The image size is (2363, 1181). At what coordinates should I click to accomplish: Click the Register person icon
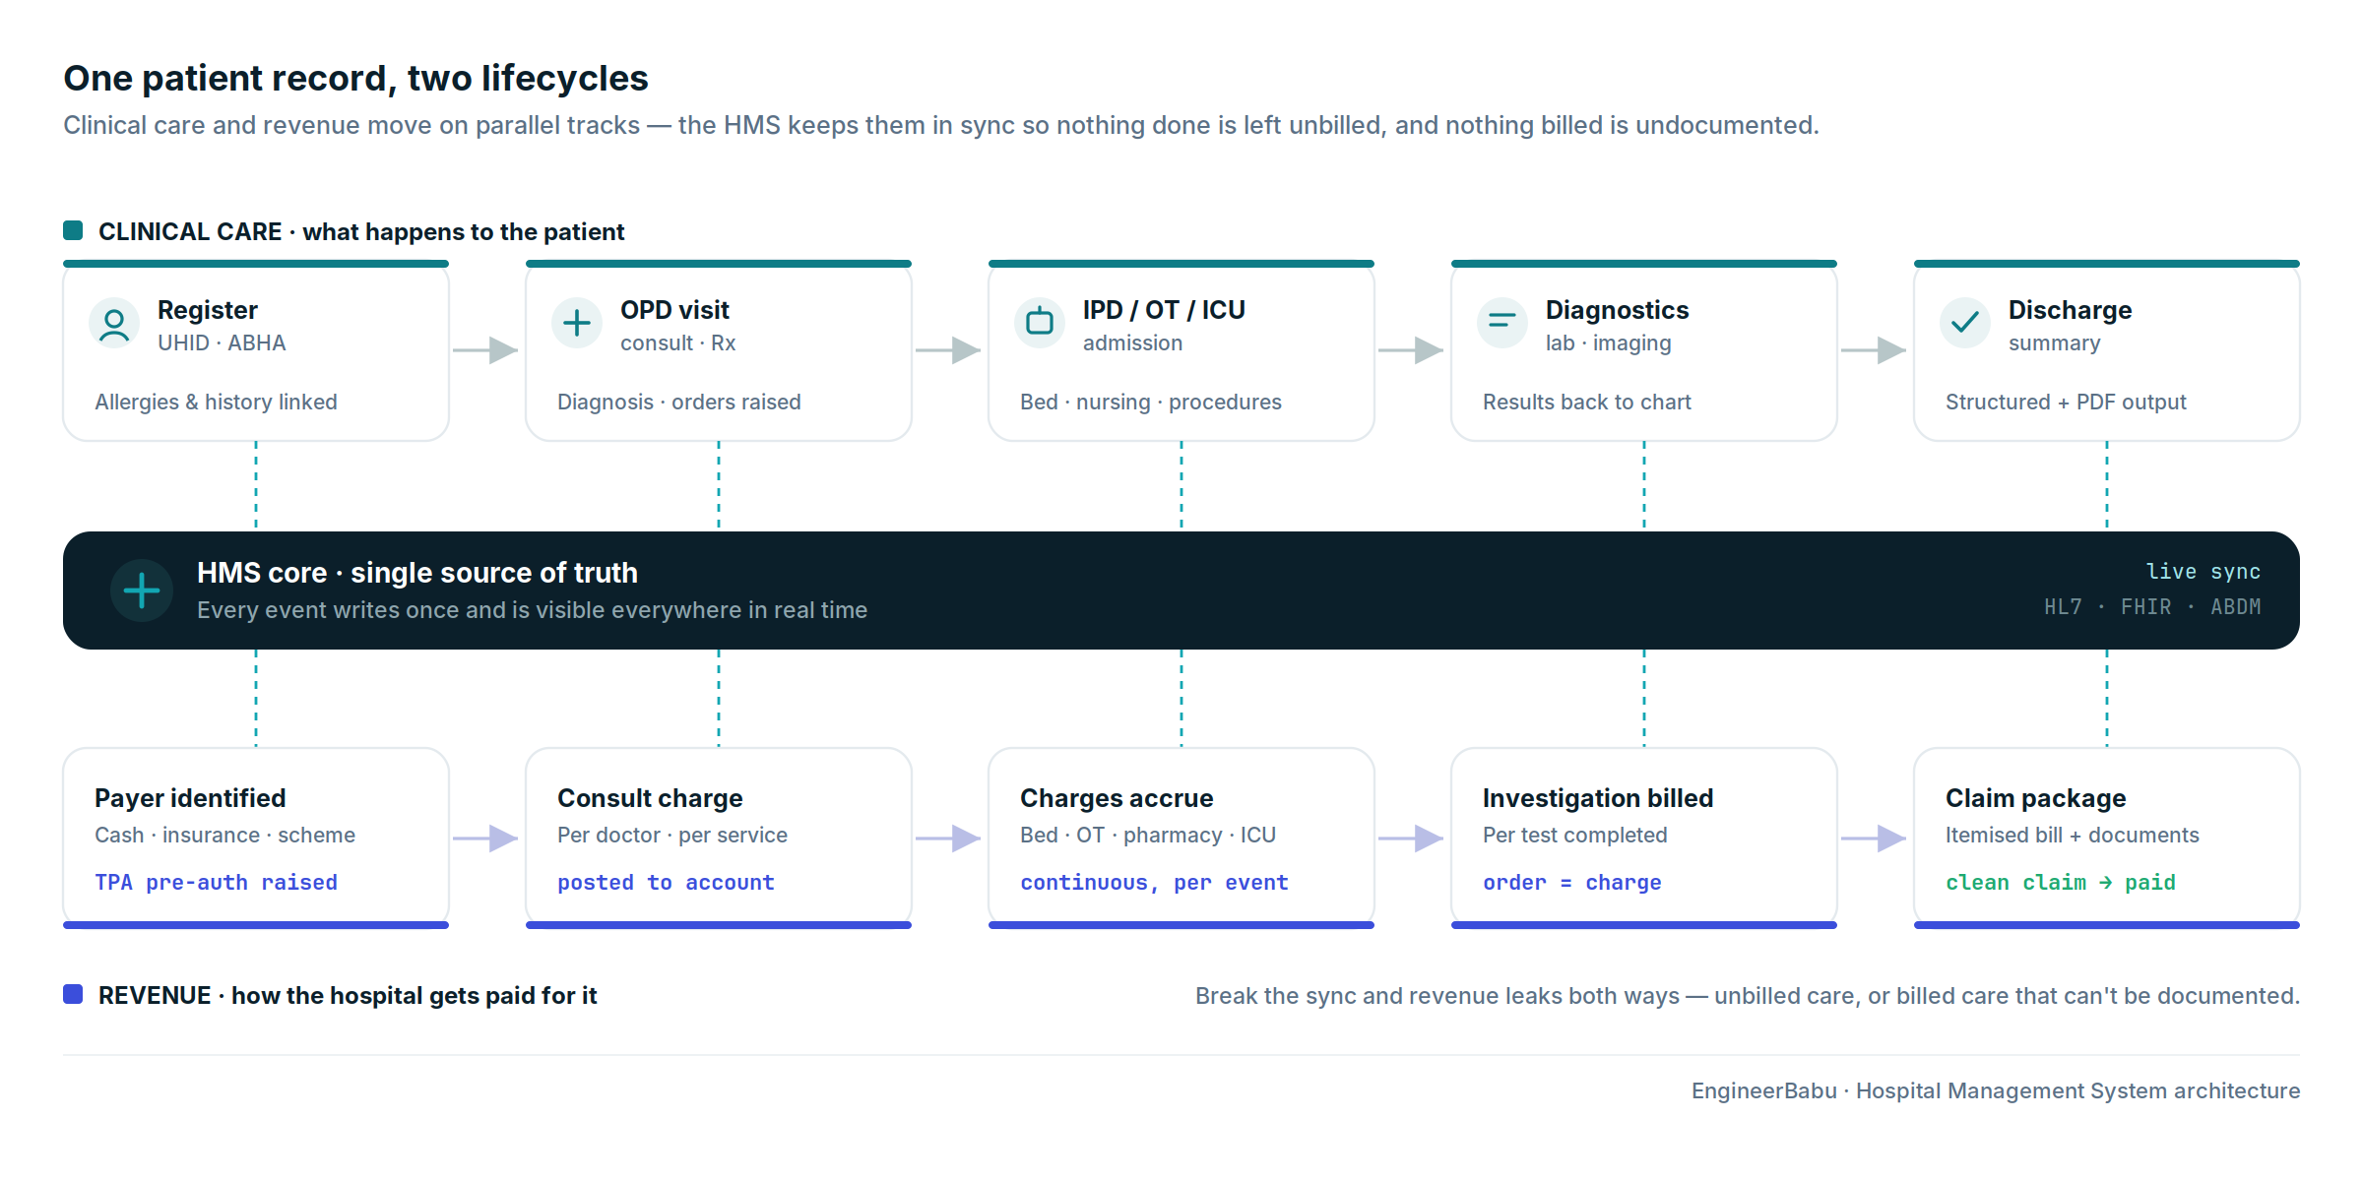[114, 323]
